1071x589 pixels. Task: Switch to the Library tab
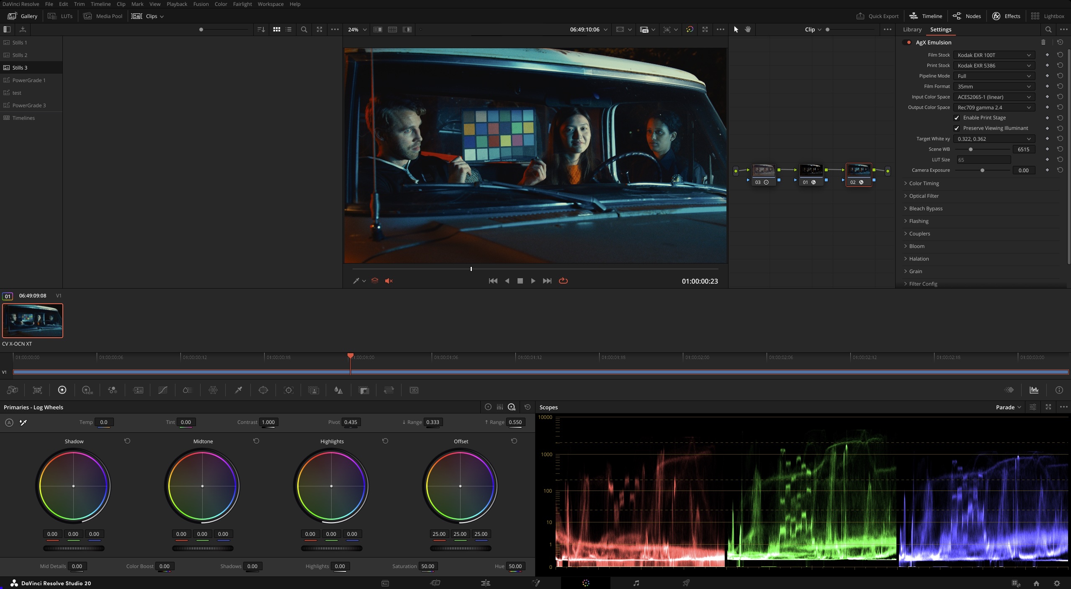912,29
